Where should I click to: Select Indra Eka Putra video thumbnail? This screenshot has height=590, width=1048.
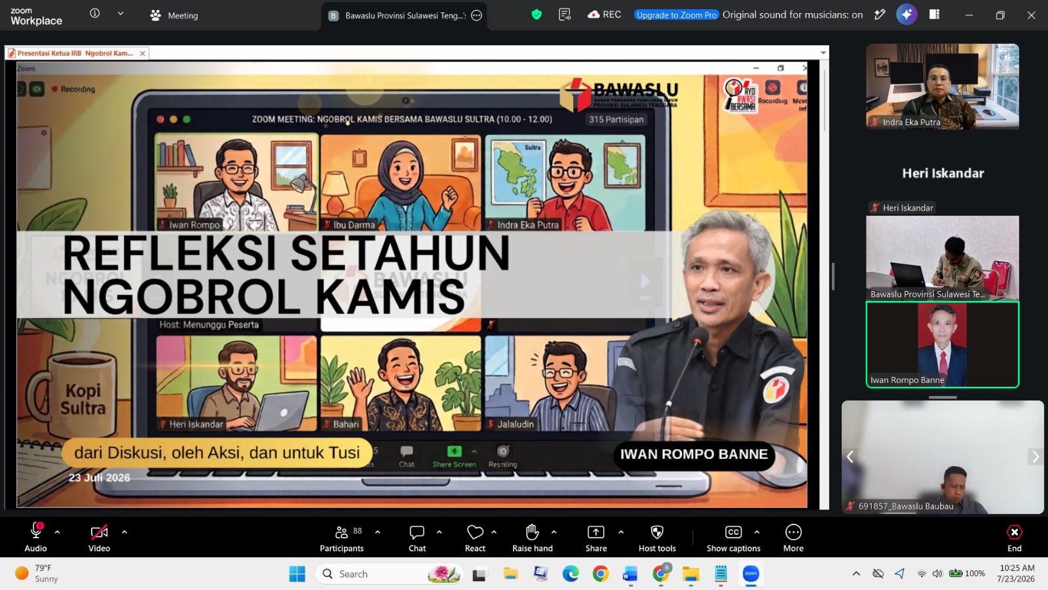point(942,87)
